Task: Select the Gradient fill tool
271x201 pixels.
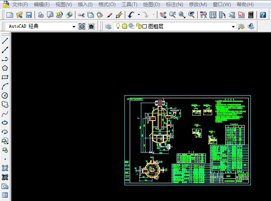Action: [x=5, y=177]
